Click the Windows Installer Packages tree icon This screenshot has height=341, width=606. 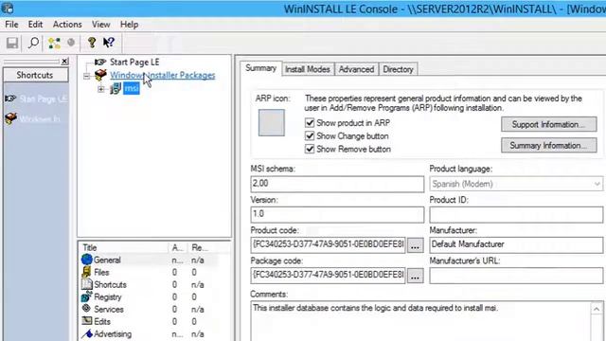pos(100,75)
